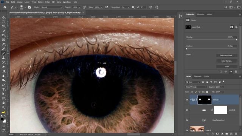Hide the Hue/Saturation 1 layer

(187, 120)
